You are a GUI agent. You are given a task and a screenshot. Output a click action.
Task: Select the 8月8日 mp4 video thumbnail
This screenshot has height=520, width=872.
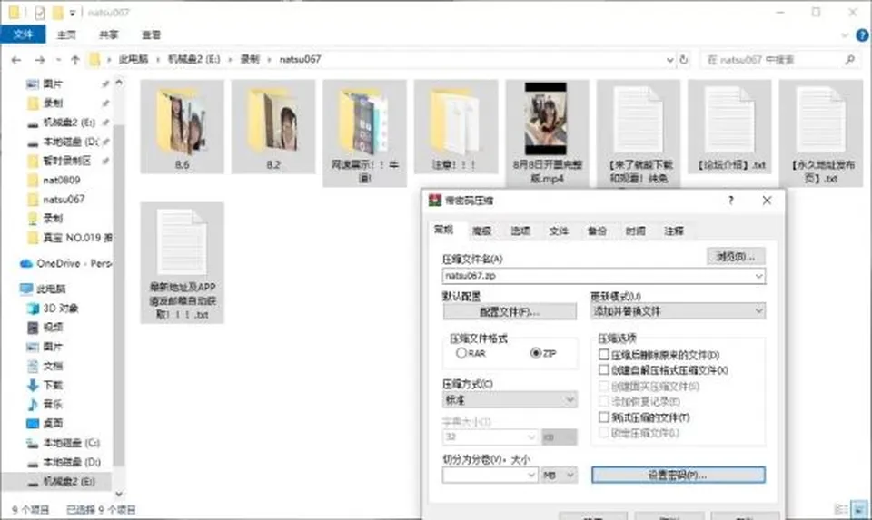coord(546,119)
